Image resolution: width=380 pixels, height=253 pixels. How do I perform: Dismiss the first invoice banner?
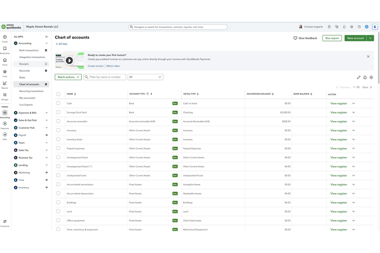[368, 56]
